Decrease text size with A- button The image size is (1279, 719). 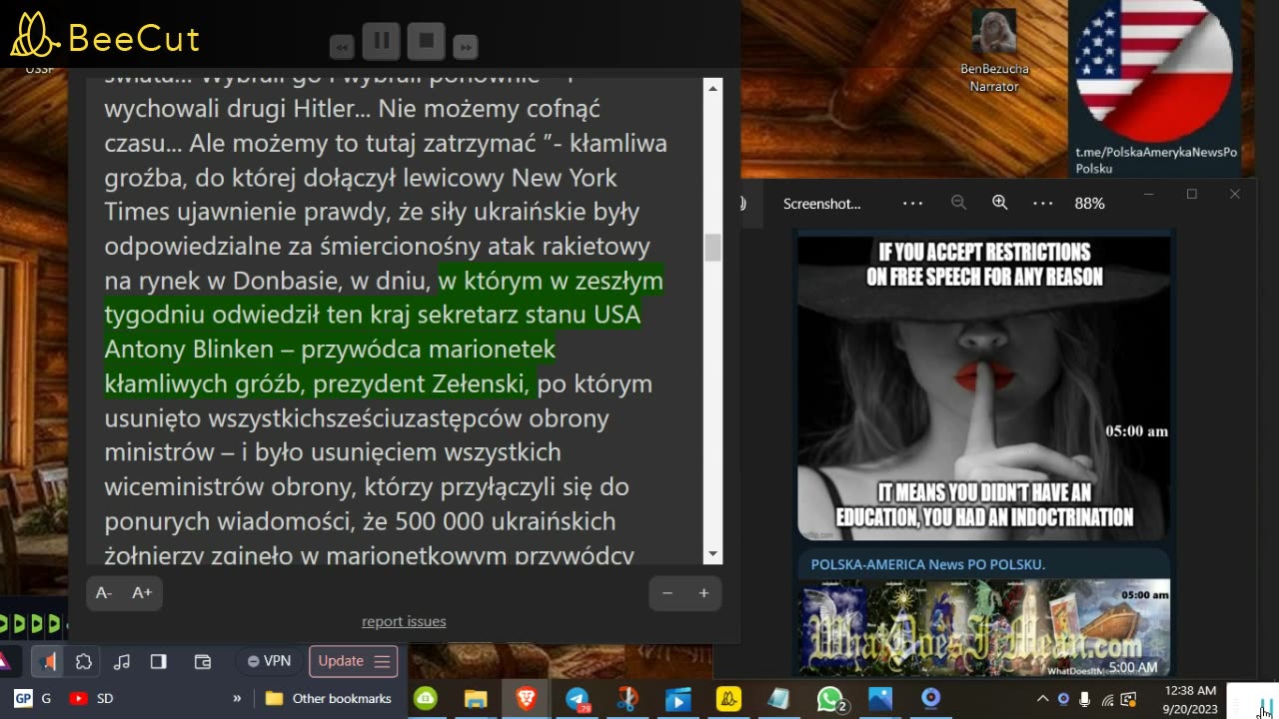(x=104, y=593)
